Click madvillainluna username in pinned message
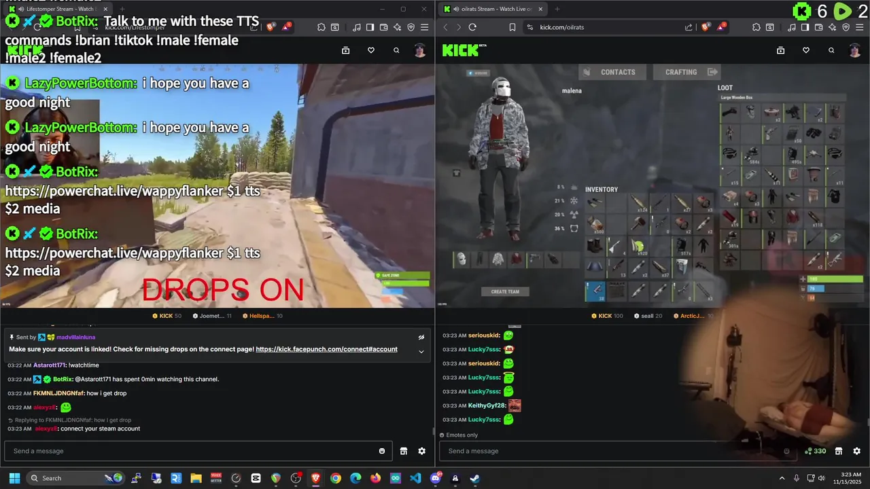Screen dimensions: 870x489 pyautogui.click(x=75, y=337)
